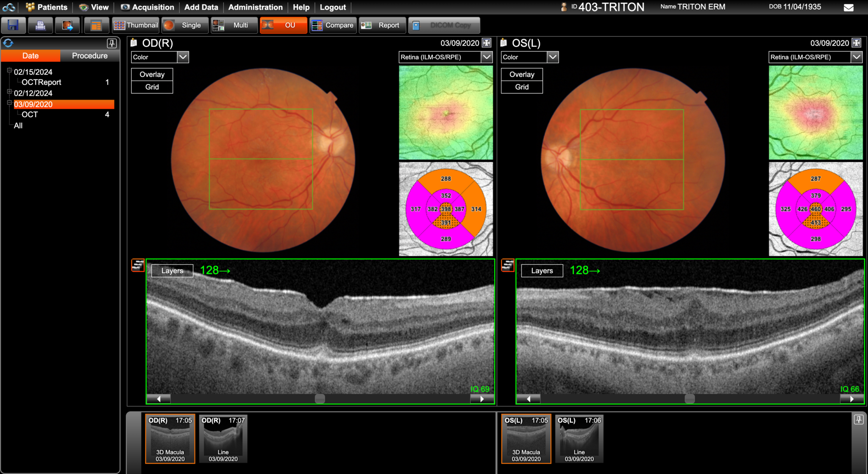
Task: Open the Report view
Action: point(382,25)
